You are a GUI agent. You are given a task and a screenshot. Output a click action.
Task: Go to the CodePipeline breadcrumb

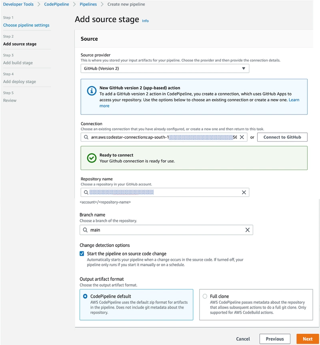tap(56, 4)
